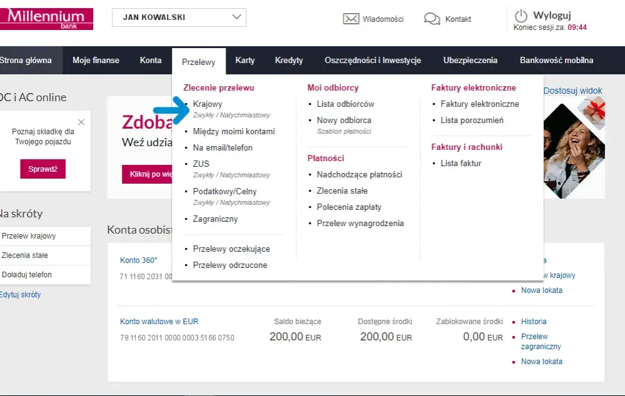Open the Bankowość mobilna menu
The width and height of the screenshot is (625, 396).
coord(556,60)
